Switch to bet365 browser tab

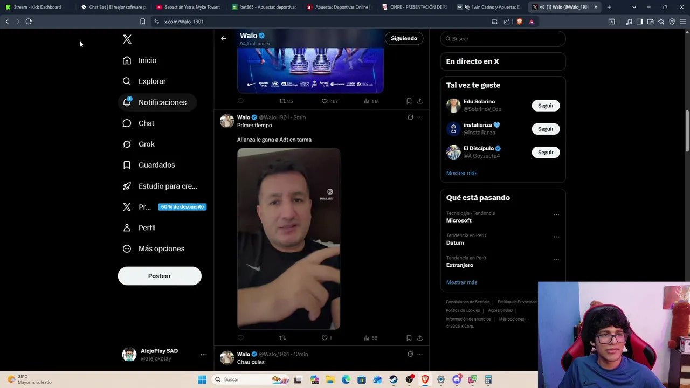point(264,7)
